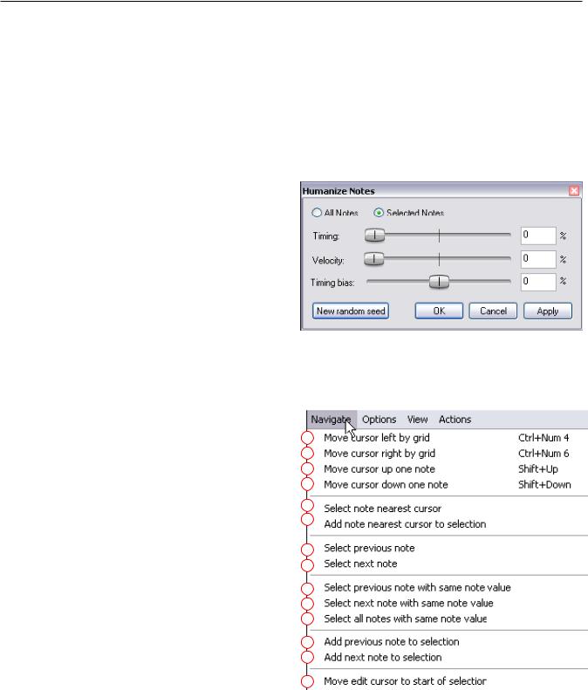The height and width of the screenshot is (690, 588).
Task: Open the Options menu
Action: point(379,420)
